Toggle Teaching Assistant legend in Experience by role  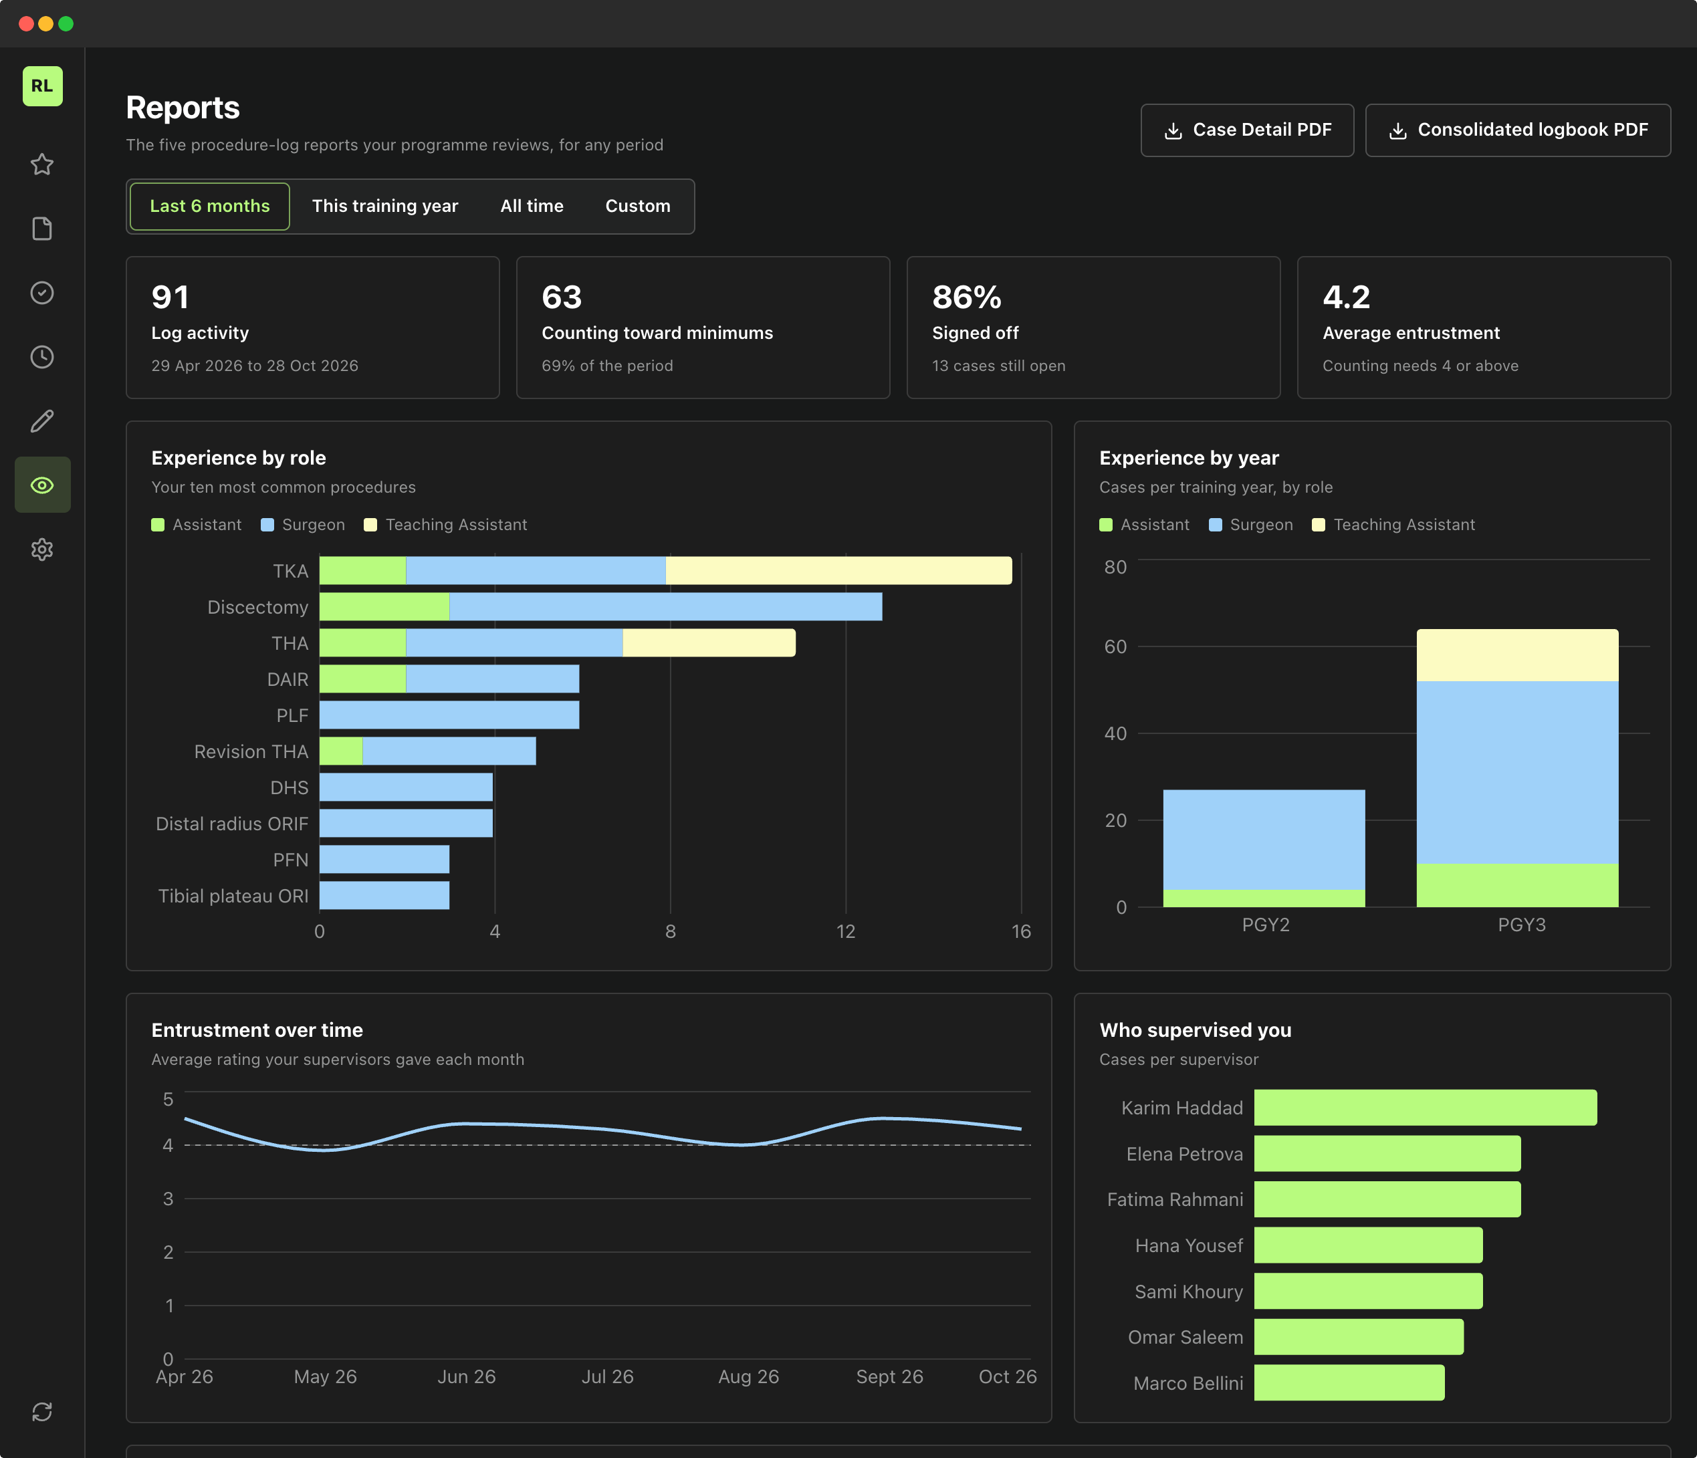pos(445,525)
